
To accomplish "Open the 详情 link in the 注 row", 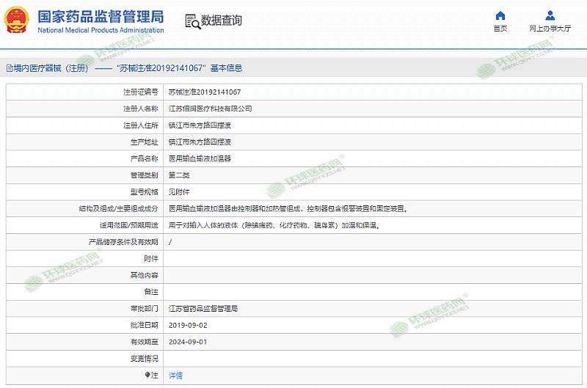I will pos(175,375).
